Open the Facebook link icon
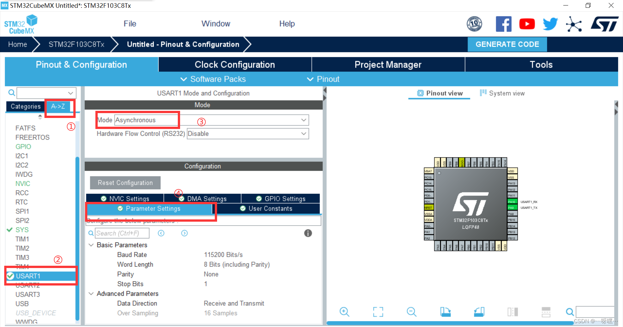The image size is (623, 327). click(504, 24)
